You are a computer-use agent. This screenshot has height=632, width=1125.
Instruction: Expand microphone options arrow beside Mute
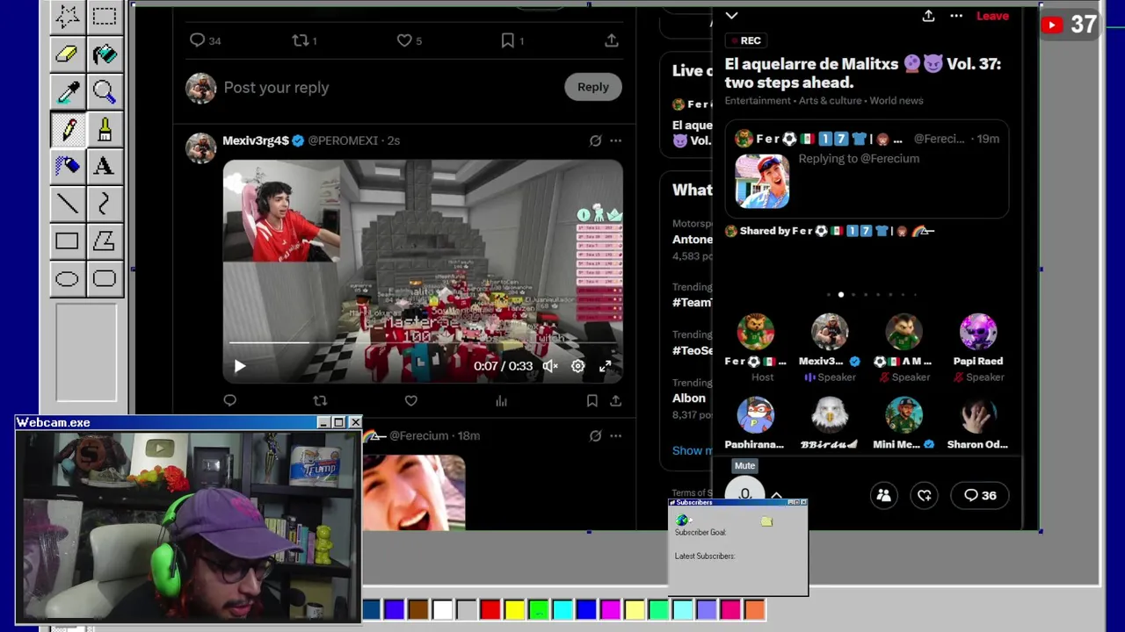[x=776, y=496]
